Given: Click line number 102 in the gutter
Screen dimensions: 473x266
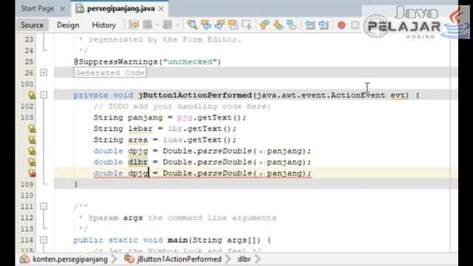Looking at the screenshot, I should point(27,106).
